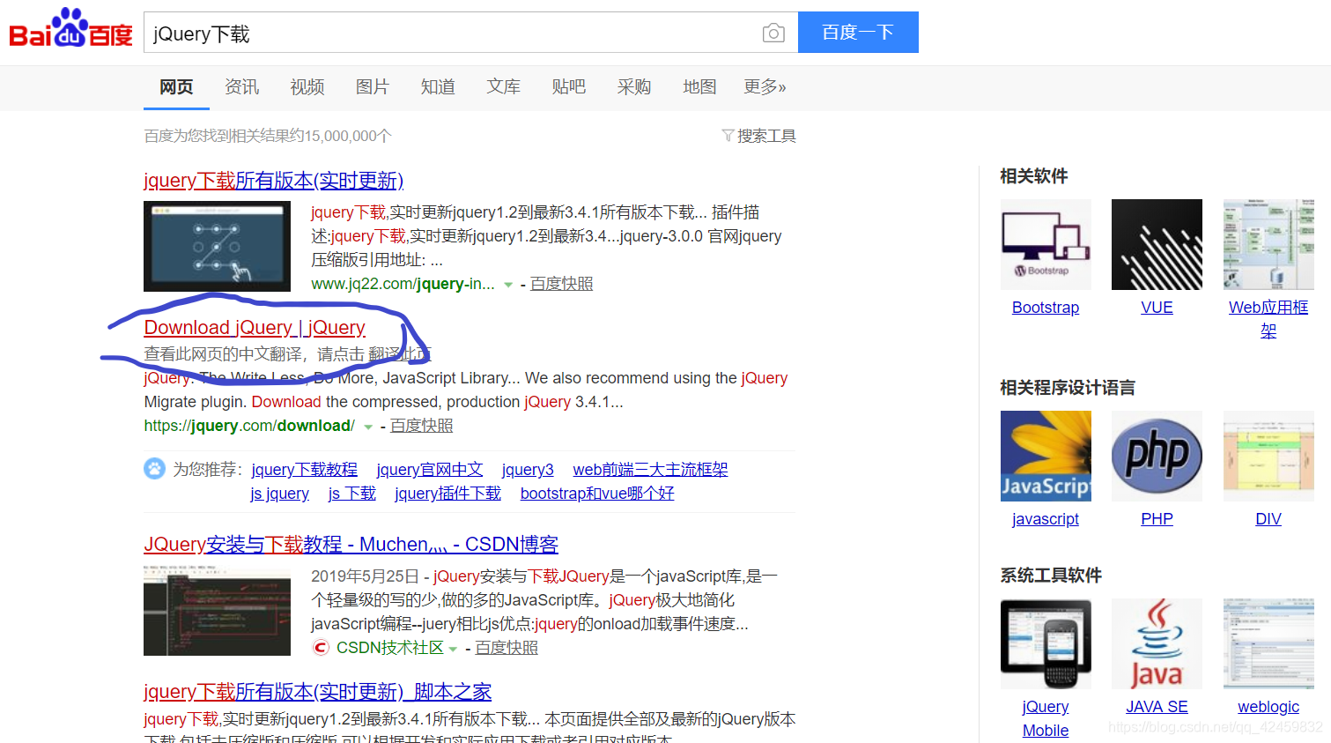Open the jQuery Mobile text link
Viewport: 1331px width, 743px height.
(x=1046, y=718)
